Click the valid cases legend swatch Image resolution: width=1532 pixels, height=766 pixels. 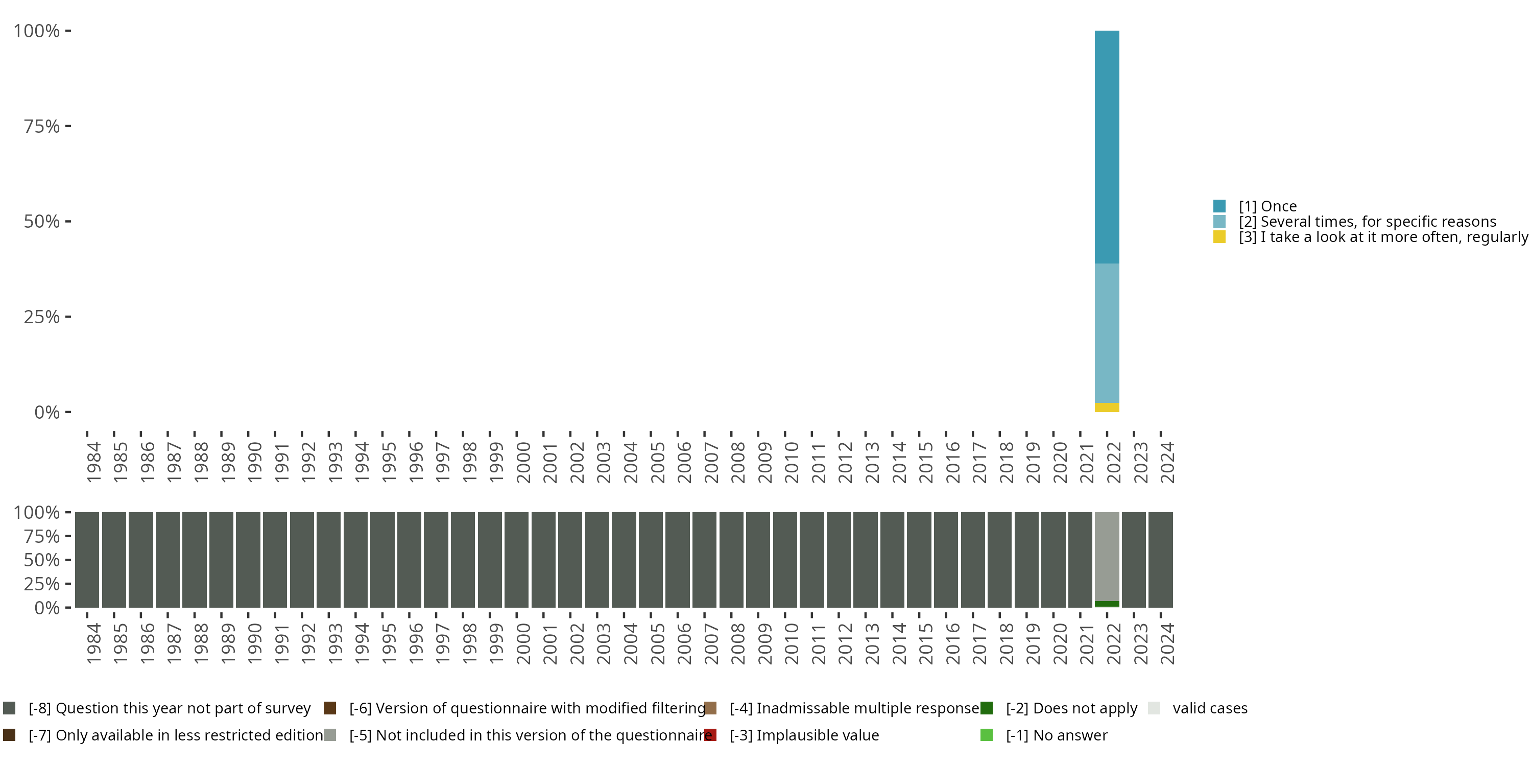tap(1154, 708)
